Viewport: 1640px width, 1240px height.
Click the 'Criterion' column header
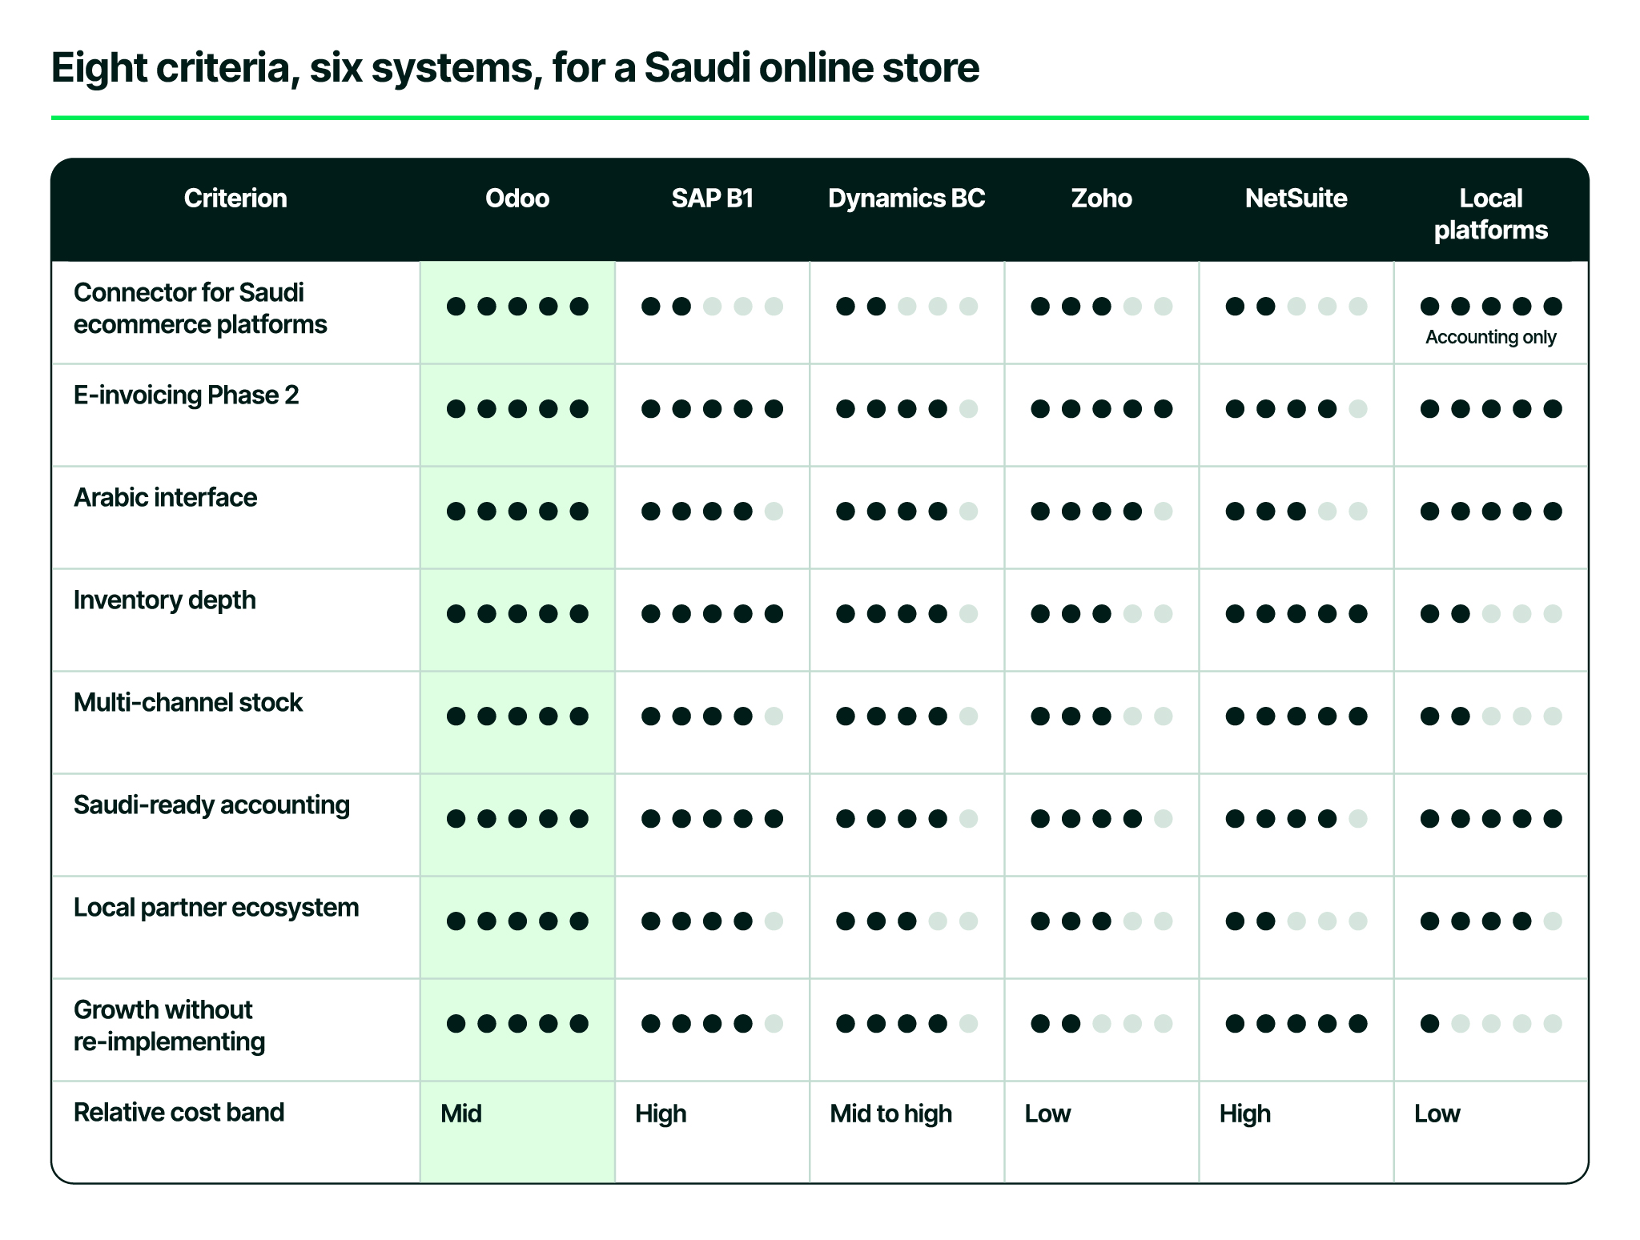click(235, 199)
